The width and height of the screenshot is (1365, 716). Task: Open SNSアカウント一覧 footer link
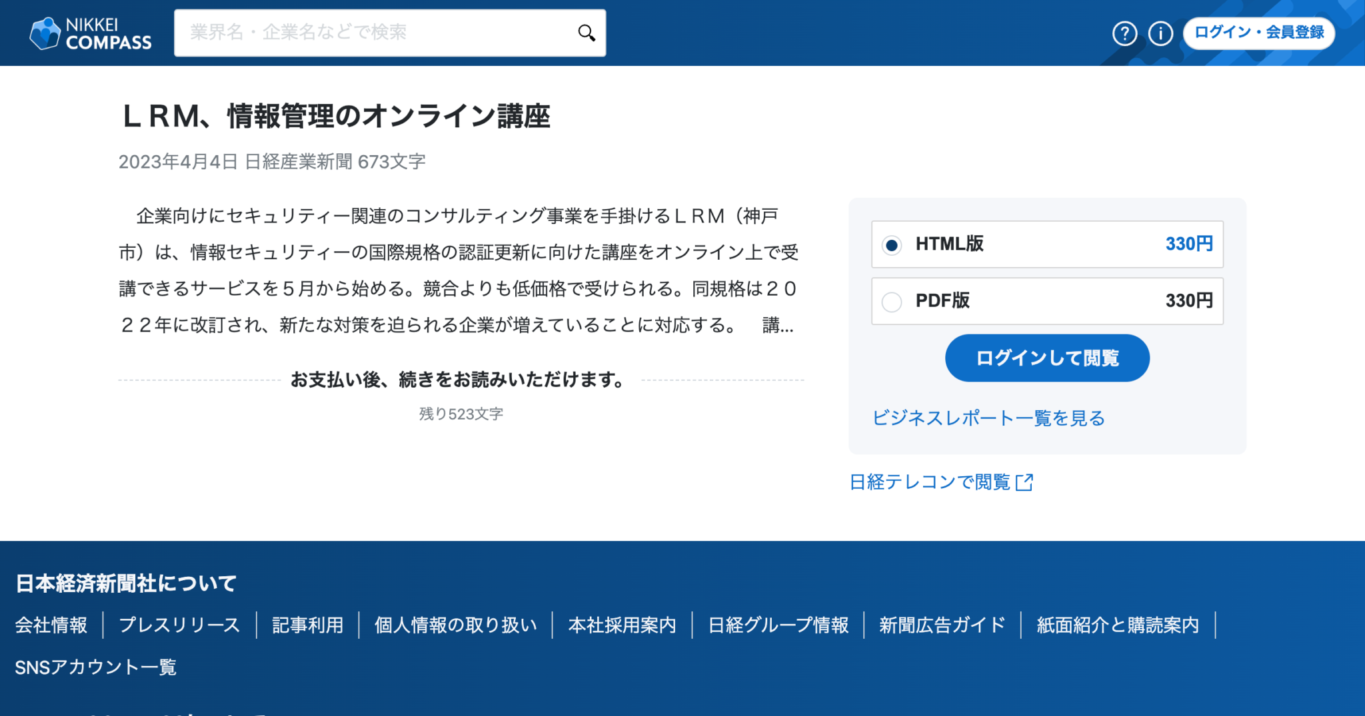(96, 667)
